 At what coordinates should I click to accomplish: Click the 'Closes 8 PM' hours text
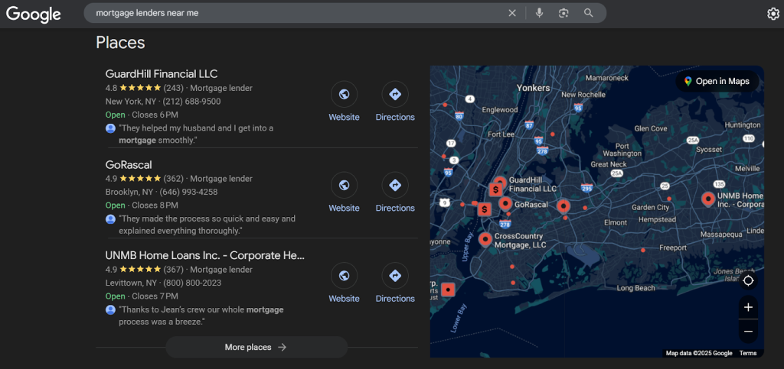click(x=155, y=206)
